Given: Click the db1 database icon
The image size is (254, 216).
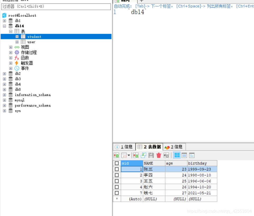Looking at the screenshot, I should coord(11,21).
